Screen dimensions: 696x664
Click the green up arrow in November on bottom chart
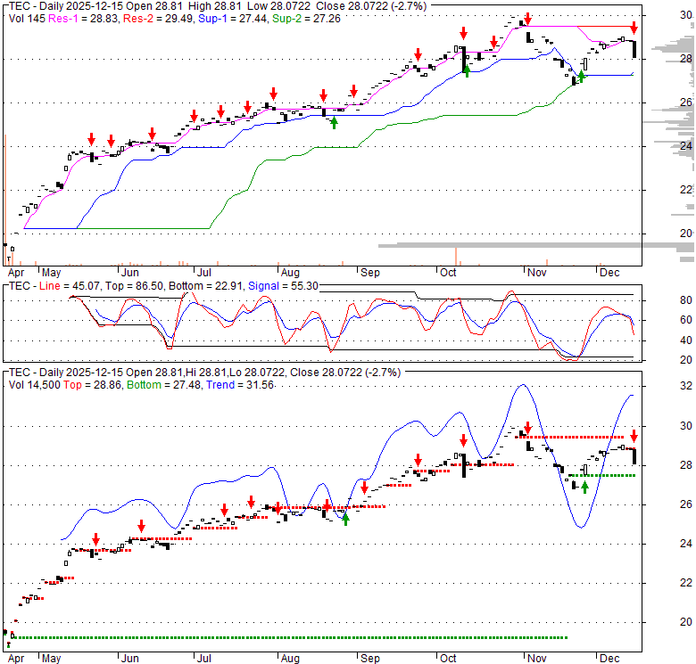click(x=584, y=487)
